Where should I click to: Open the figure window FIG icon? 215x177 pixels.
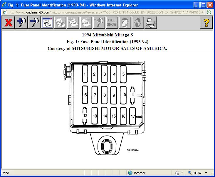47,23
